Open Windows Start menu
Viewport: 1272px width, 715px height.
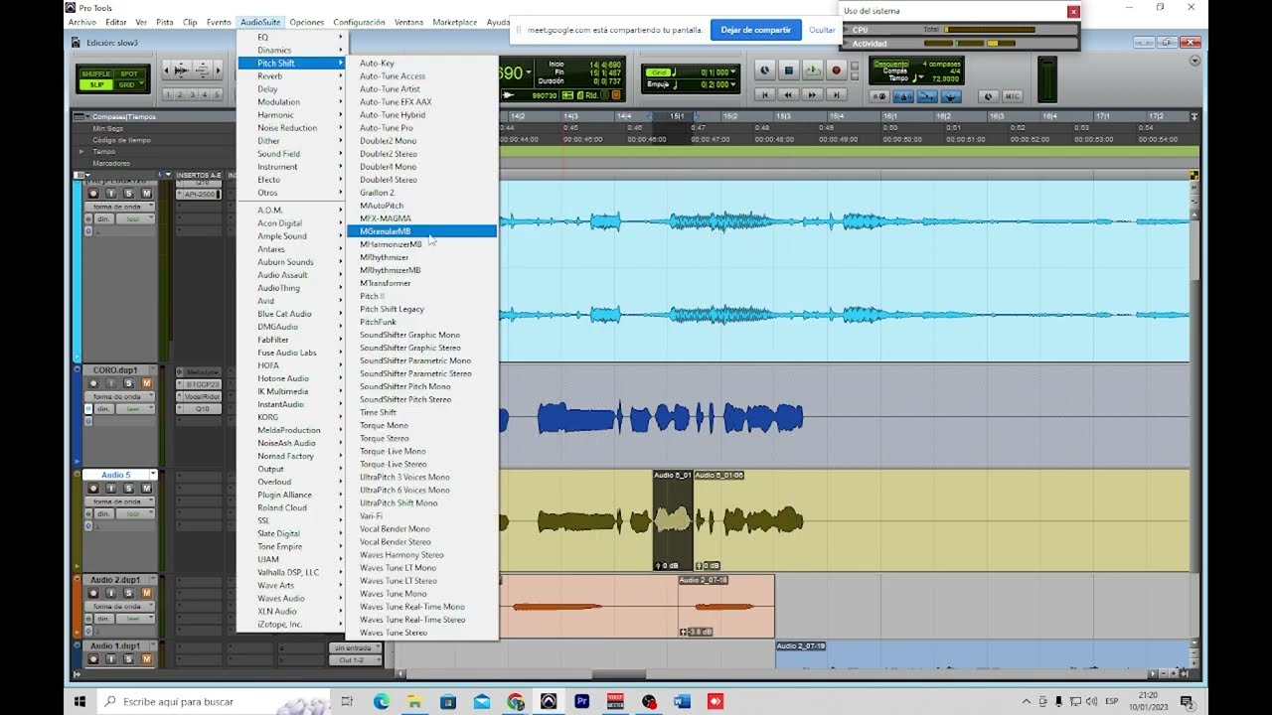79,701
